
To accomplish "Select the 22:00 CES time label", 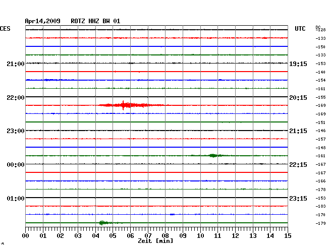I will (x=16, y=98).
